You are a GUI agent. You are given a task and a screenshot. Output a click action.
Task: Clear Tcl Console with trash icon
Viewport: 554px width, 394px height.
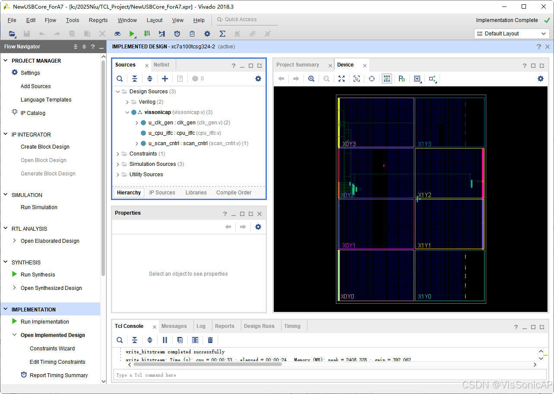click(210, 340)
